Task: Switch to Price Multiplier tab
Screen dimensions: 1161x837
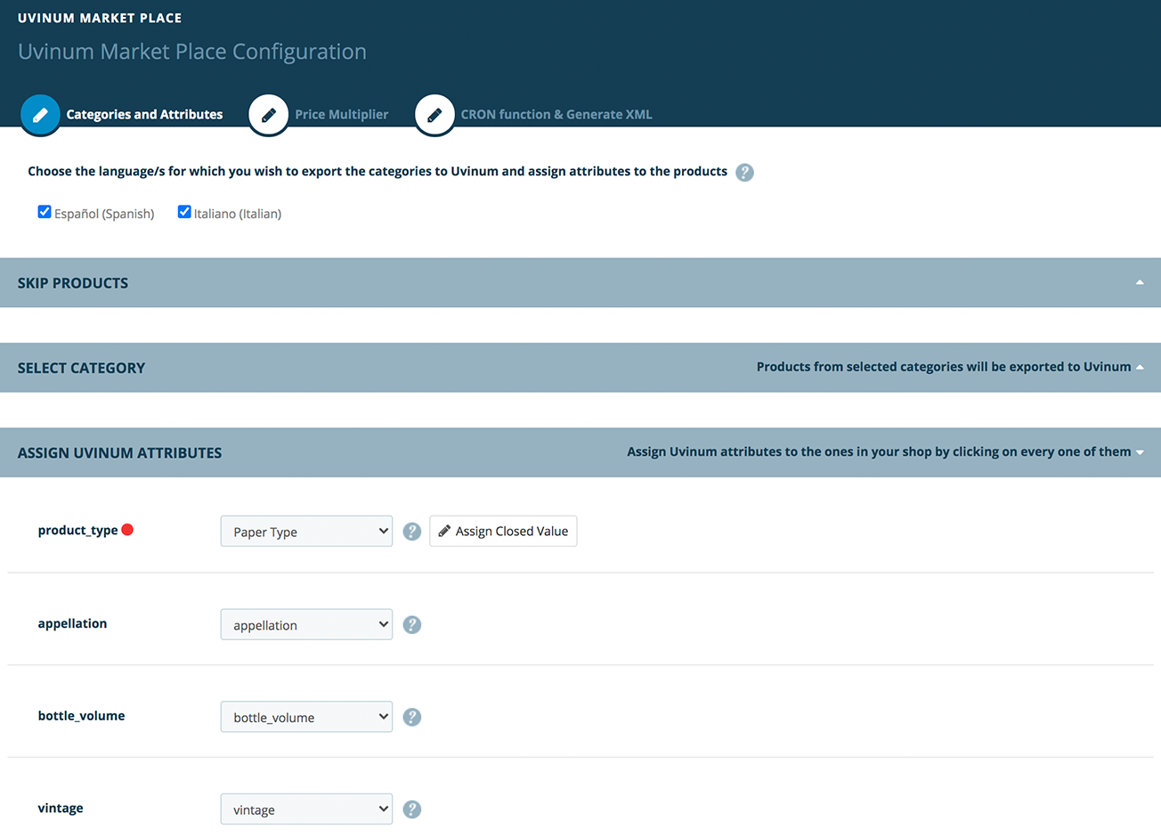Action: point(342,114)
